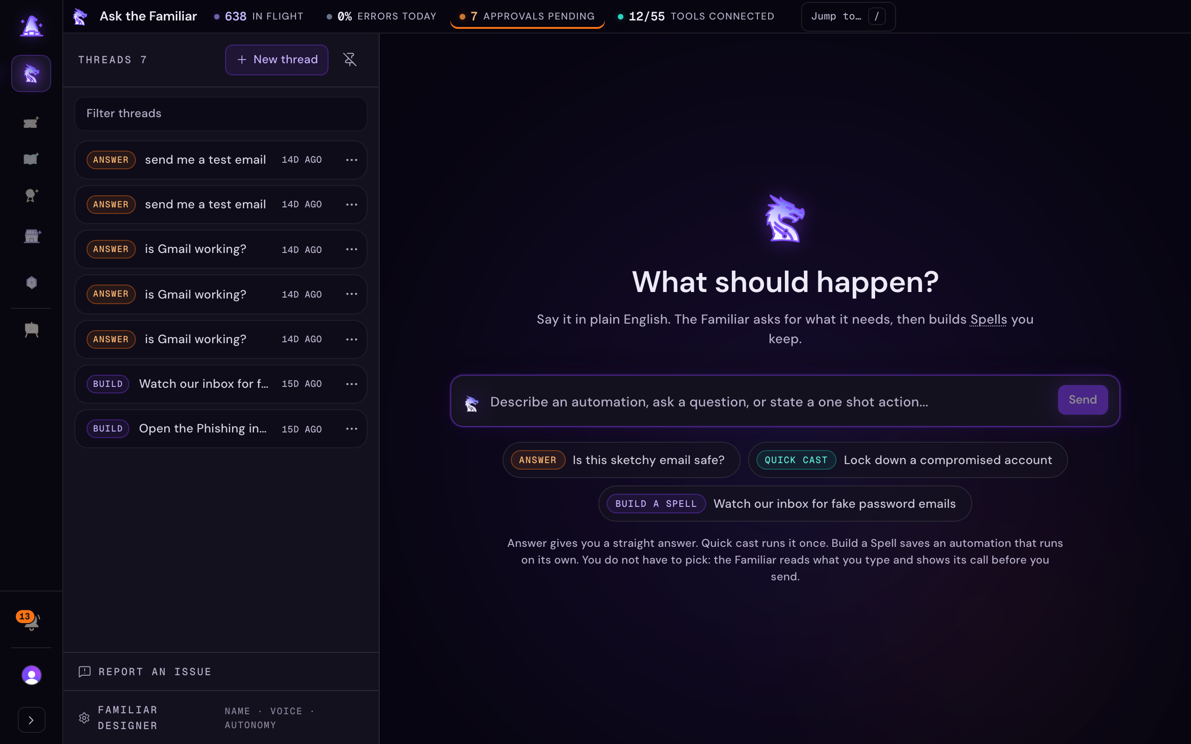Screen dimensions: 1191x744
Task: Select the 7 Approvals Pending tab
Action: [x=527, y=16]
